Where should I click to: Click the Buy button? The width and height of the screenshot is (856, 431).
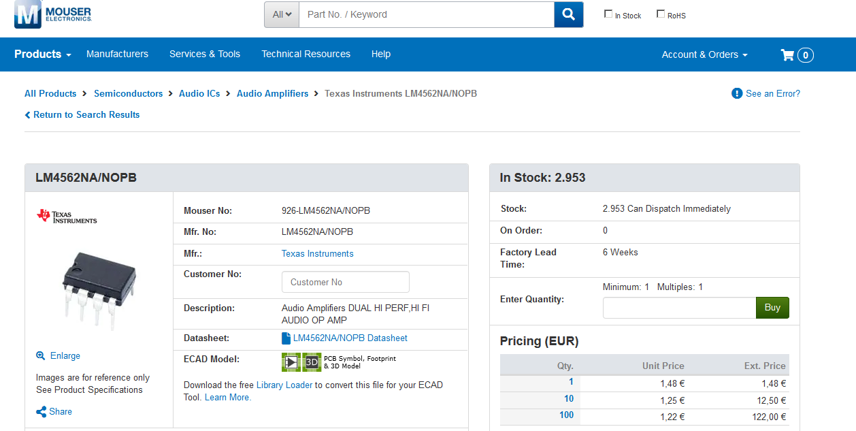[x=772, y=308]
